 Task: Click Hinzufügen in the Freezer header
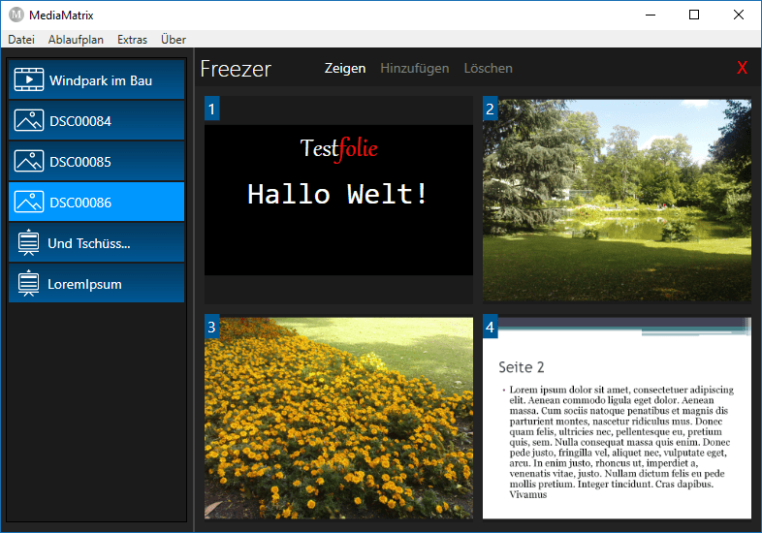click(x=414, y=68)
